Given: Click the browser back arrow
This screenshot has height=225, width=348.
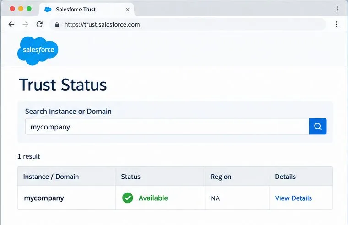Looking at the screenshot, I should pos(11,24).
